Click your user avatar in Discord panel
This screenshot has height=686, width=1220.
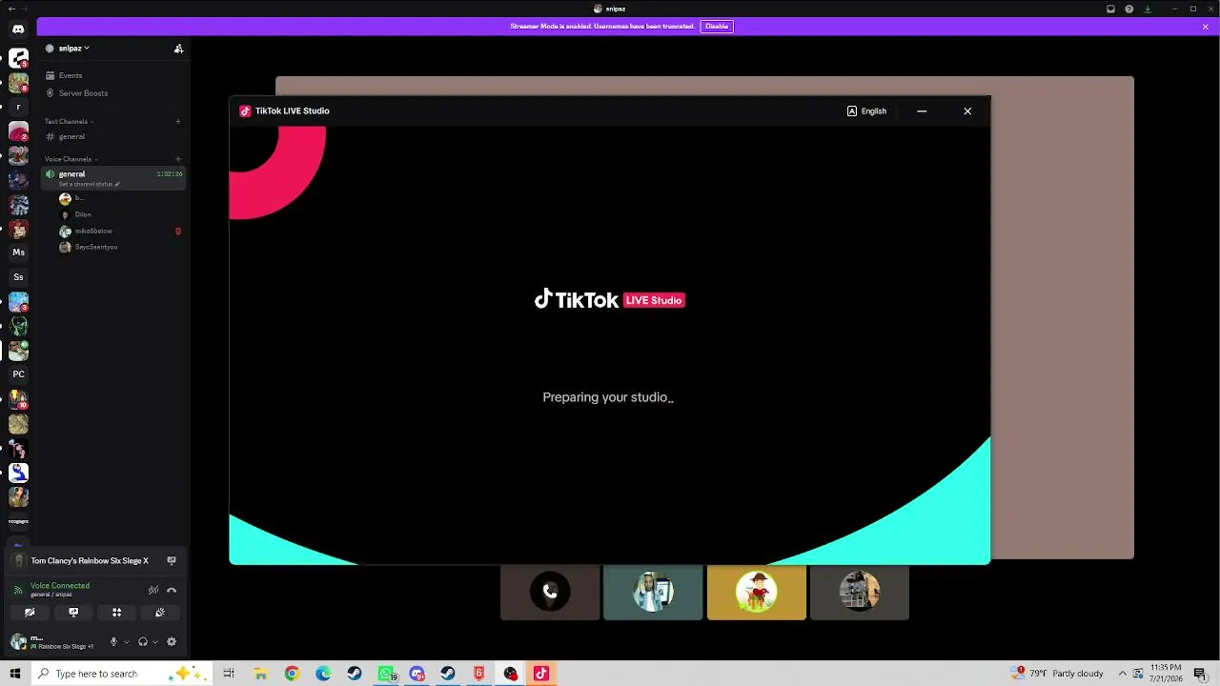point(18,642)
